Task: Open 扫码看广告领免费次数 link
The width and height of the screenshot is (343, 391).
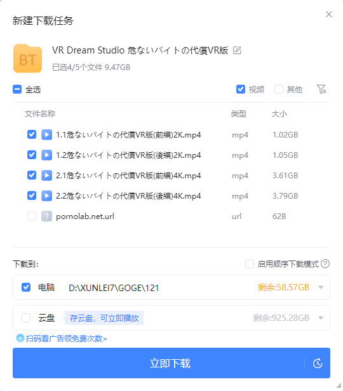Action: [x=67, y=339]
